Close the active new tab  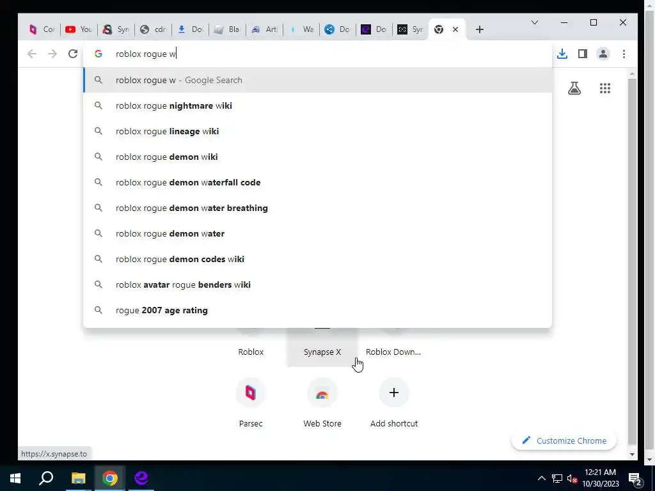coord(455,29)
